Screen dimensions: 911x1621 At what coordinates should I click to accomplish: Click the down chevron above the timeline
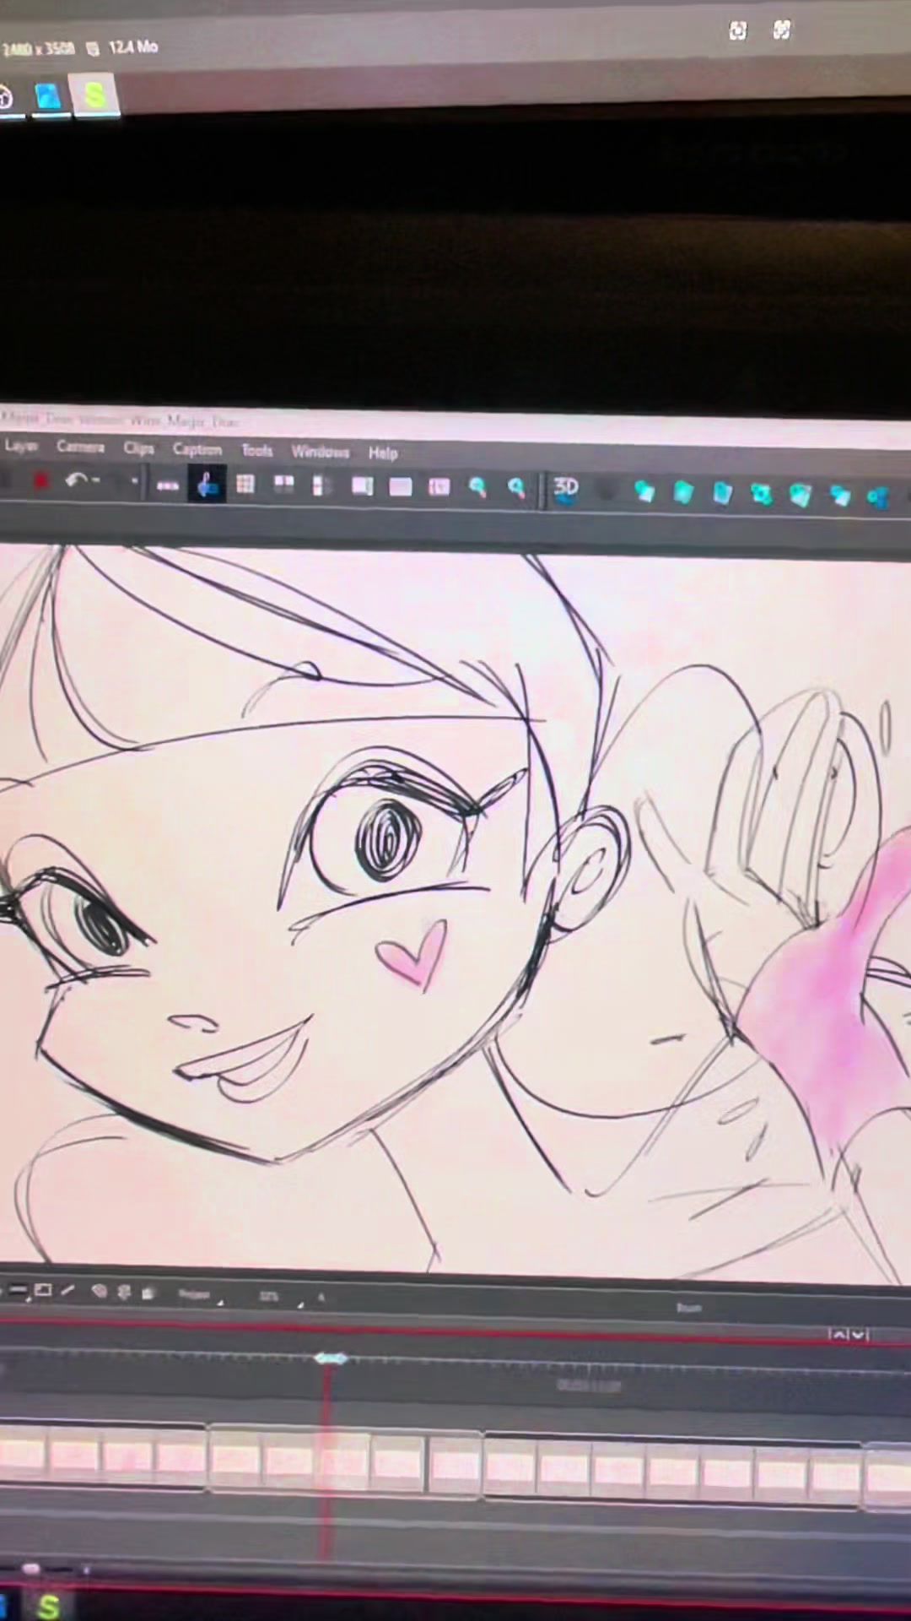pyautogui.click(x=858, y=1335)
